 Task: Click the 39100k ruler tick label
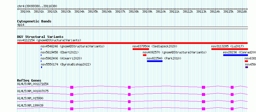click(x=25, y=11)
